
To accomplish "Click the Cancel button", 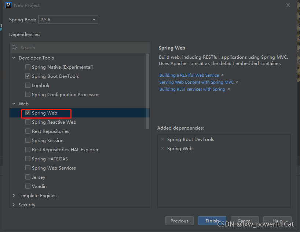I will click(245, 221).
